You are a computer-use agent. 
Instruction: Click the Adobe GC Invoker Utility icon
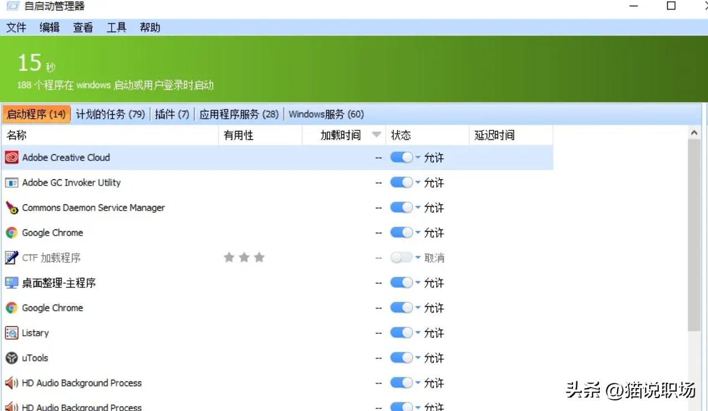click(x=12, y=182)
